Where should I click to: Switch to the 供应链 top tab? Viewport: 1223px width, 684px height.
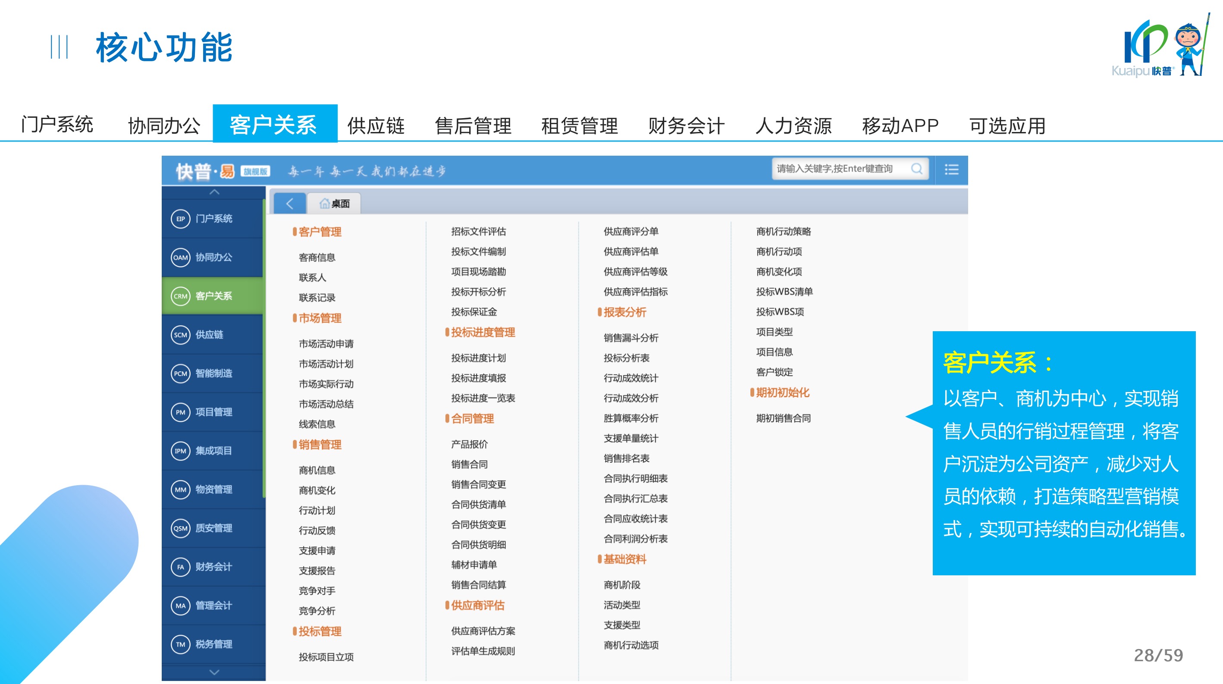(x=376, y=126)
